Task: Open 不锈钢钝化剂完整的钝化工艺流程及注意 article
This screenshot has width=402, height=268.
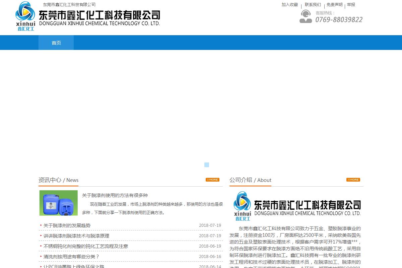Action: (86, 246)
